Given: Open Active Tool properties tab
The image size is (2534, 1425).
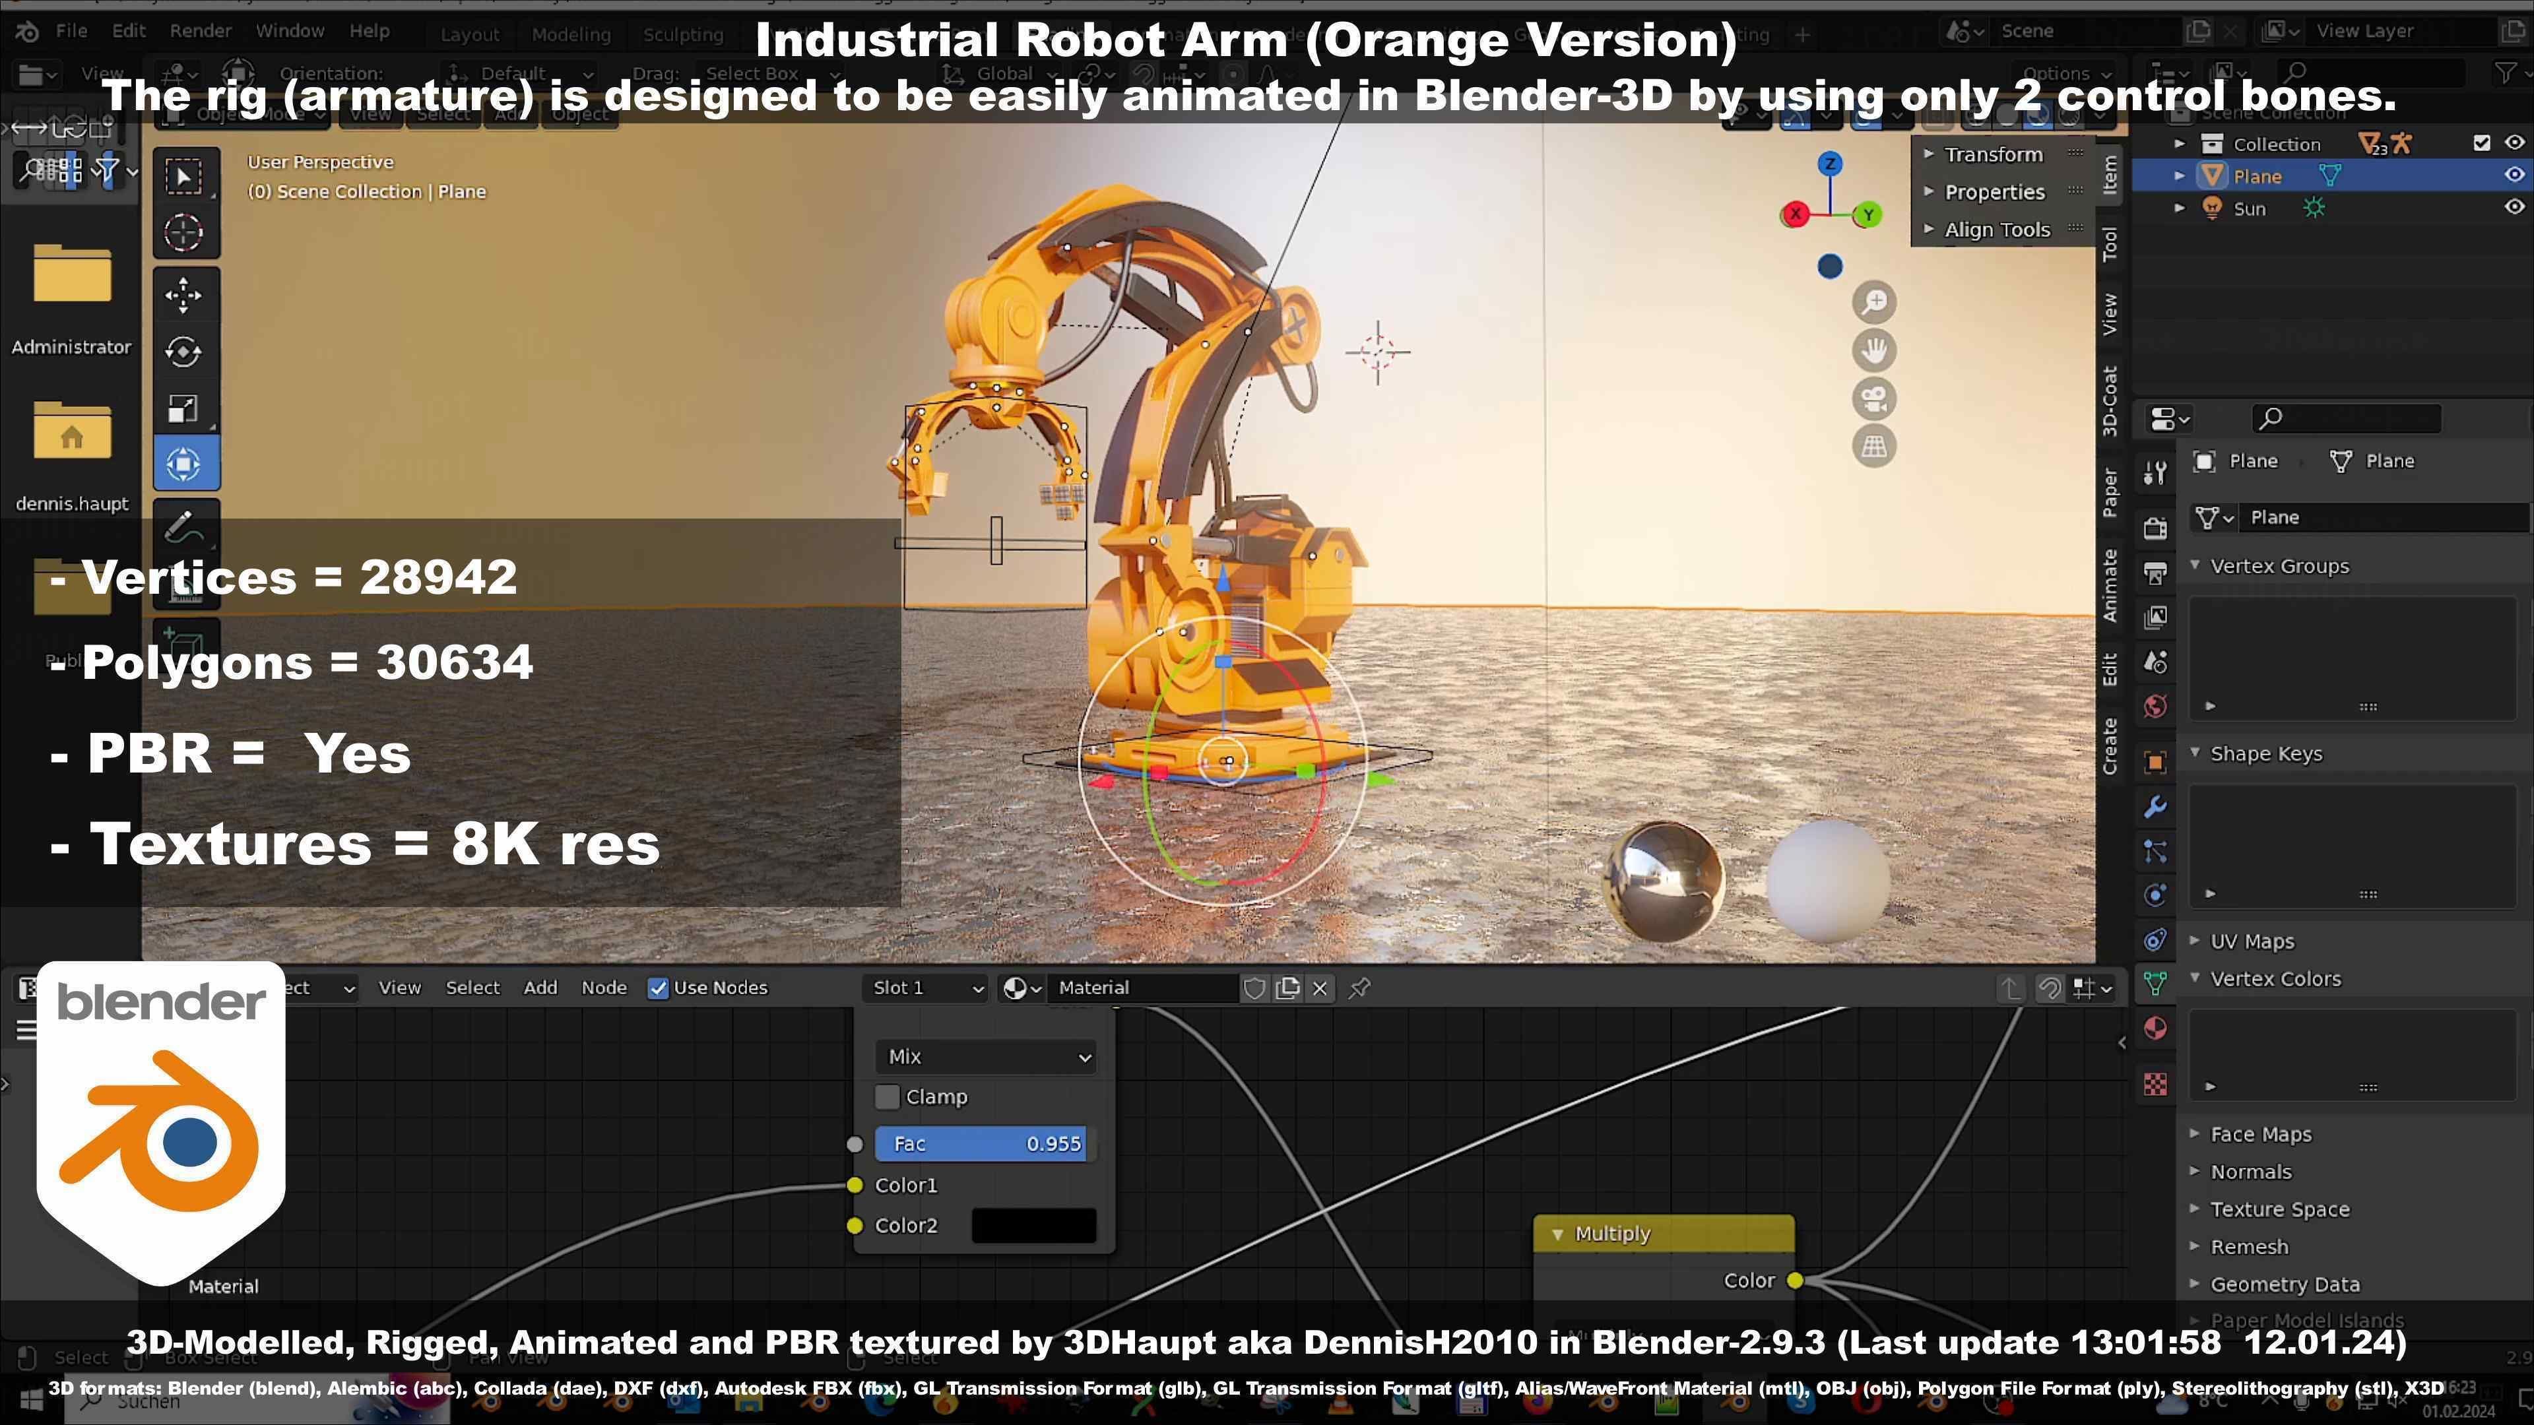Looking at the screenshot, I should (x=2155, y=473).
